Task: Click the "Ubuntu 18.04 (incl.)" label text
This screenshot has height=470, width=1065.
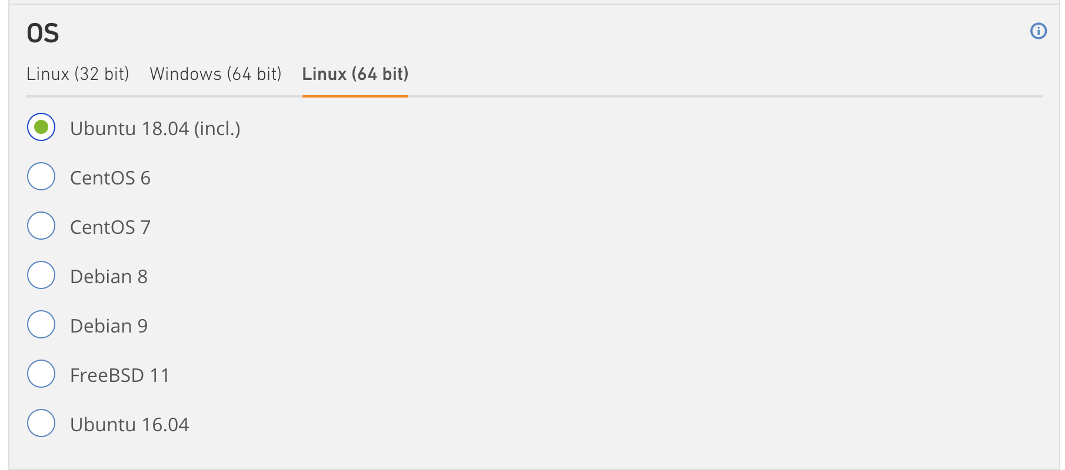Action: (155, 129)
